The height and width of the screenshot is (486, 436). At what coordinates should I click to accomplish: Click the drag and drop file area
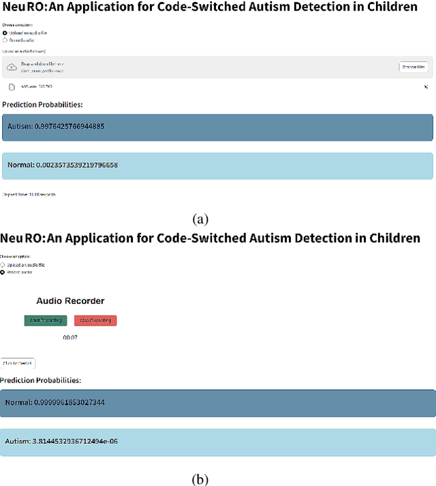tap(204, 67)
